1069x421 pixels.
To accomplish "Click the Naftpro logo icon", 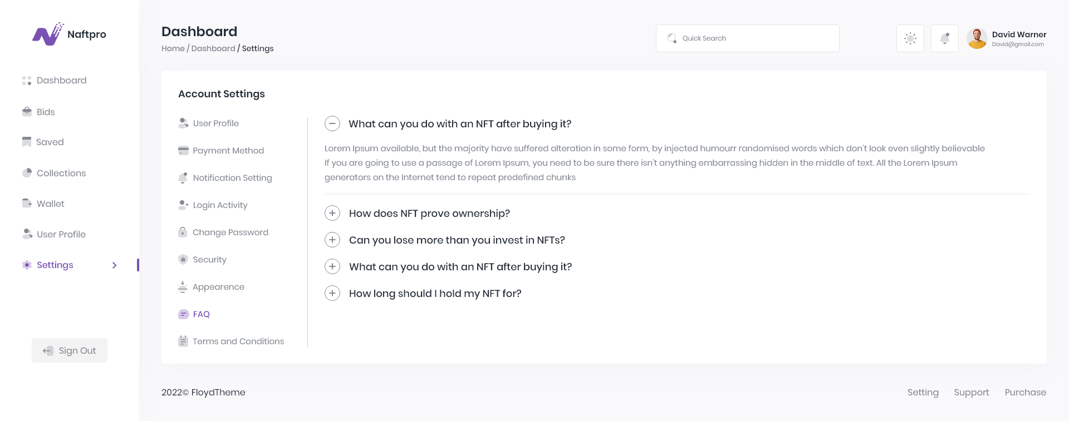I will click(x=48, y=34).
